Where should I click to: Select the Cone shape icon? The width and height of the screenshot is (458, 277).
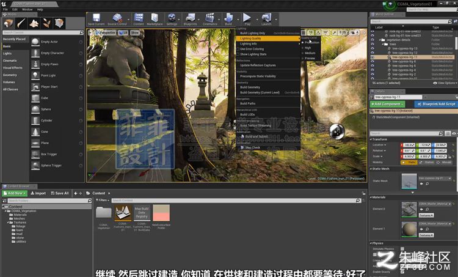point(35,131)
